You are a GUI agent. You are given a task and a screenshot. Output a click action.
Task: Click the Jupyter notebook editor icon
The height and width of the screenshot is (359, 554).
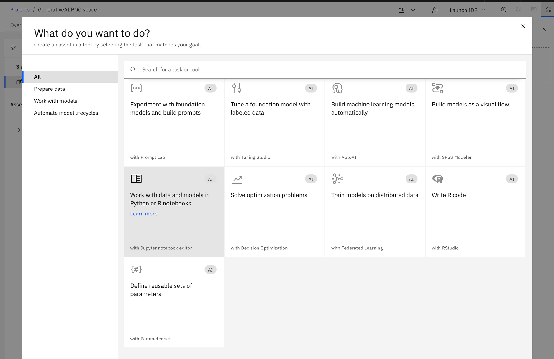[136, 179]
